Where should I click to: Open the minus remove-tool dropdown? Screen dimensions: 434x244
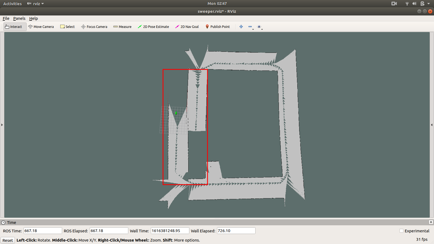tap(251, 27)
